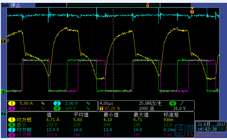Click the 146 mean value
The height and width of the screenshot is (140, 227).
pyautogui.click(x=77, y=135)
